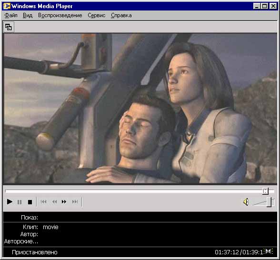The height and width of the screenshot is (260, 280).
Task: Click the Windows Media Player title icon
Action: pos(7,6)
